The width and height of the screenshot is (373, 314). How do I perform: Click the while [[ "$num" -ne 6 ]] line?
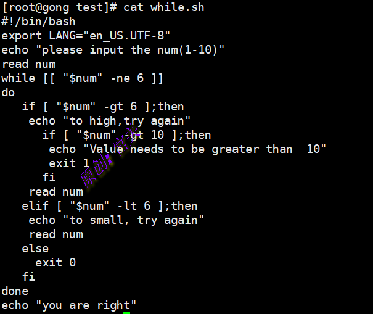tap(83, 78)
